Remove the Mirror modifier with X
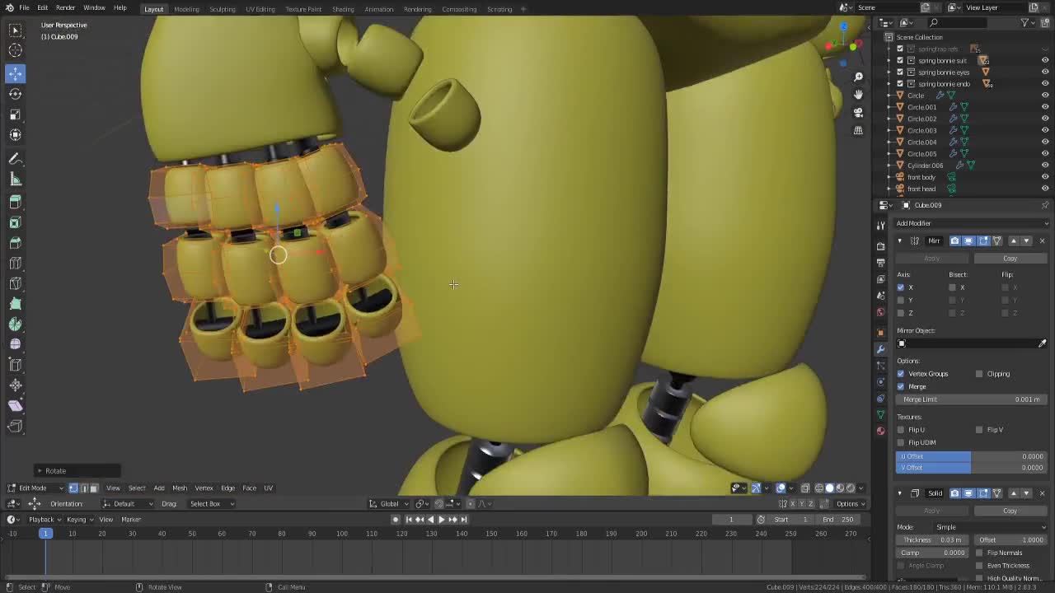 tap(1042, 240)
